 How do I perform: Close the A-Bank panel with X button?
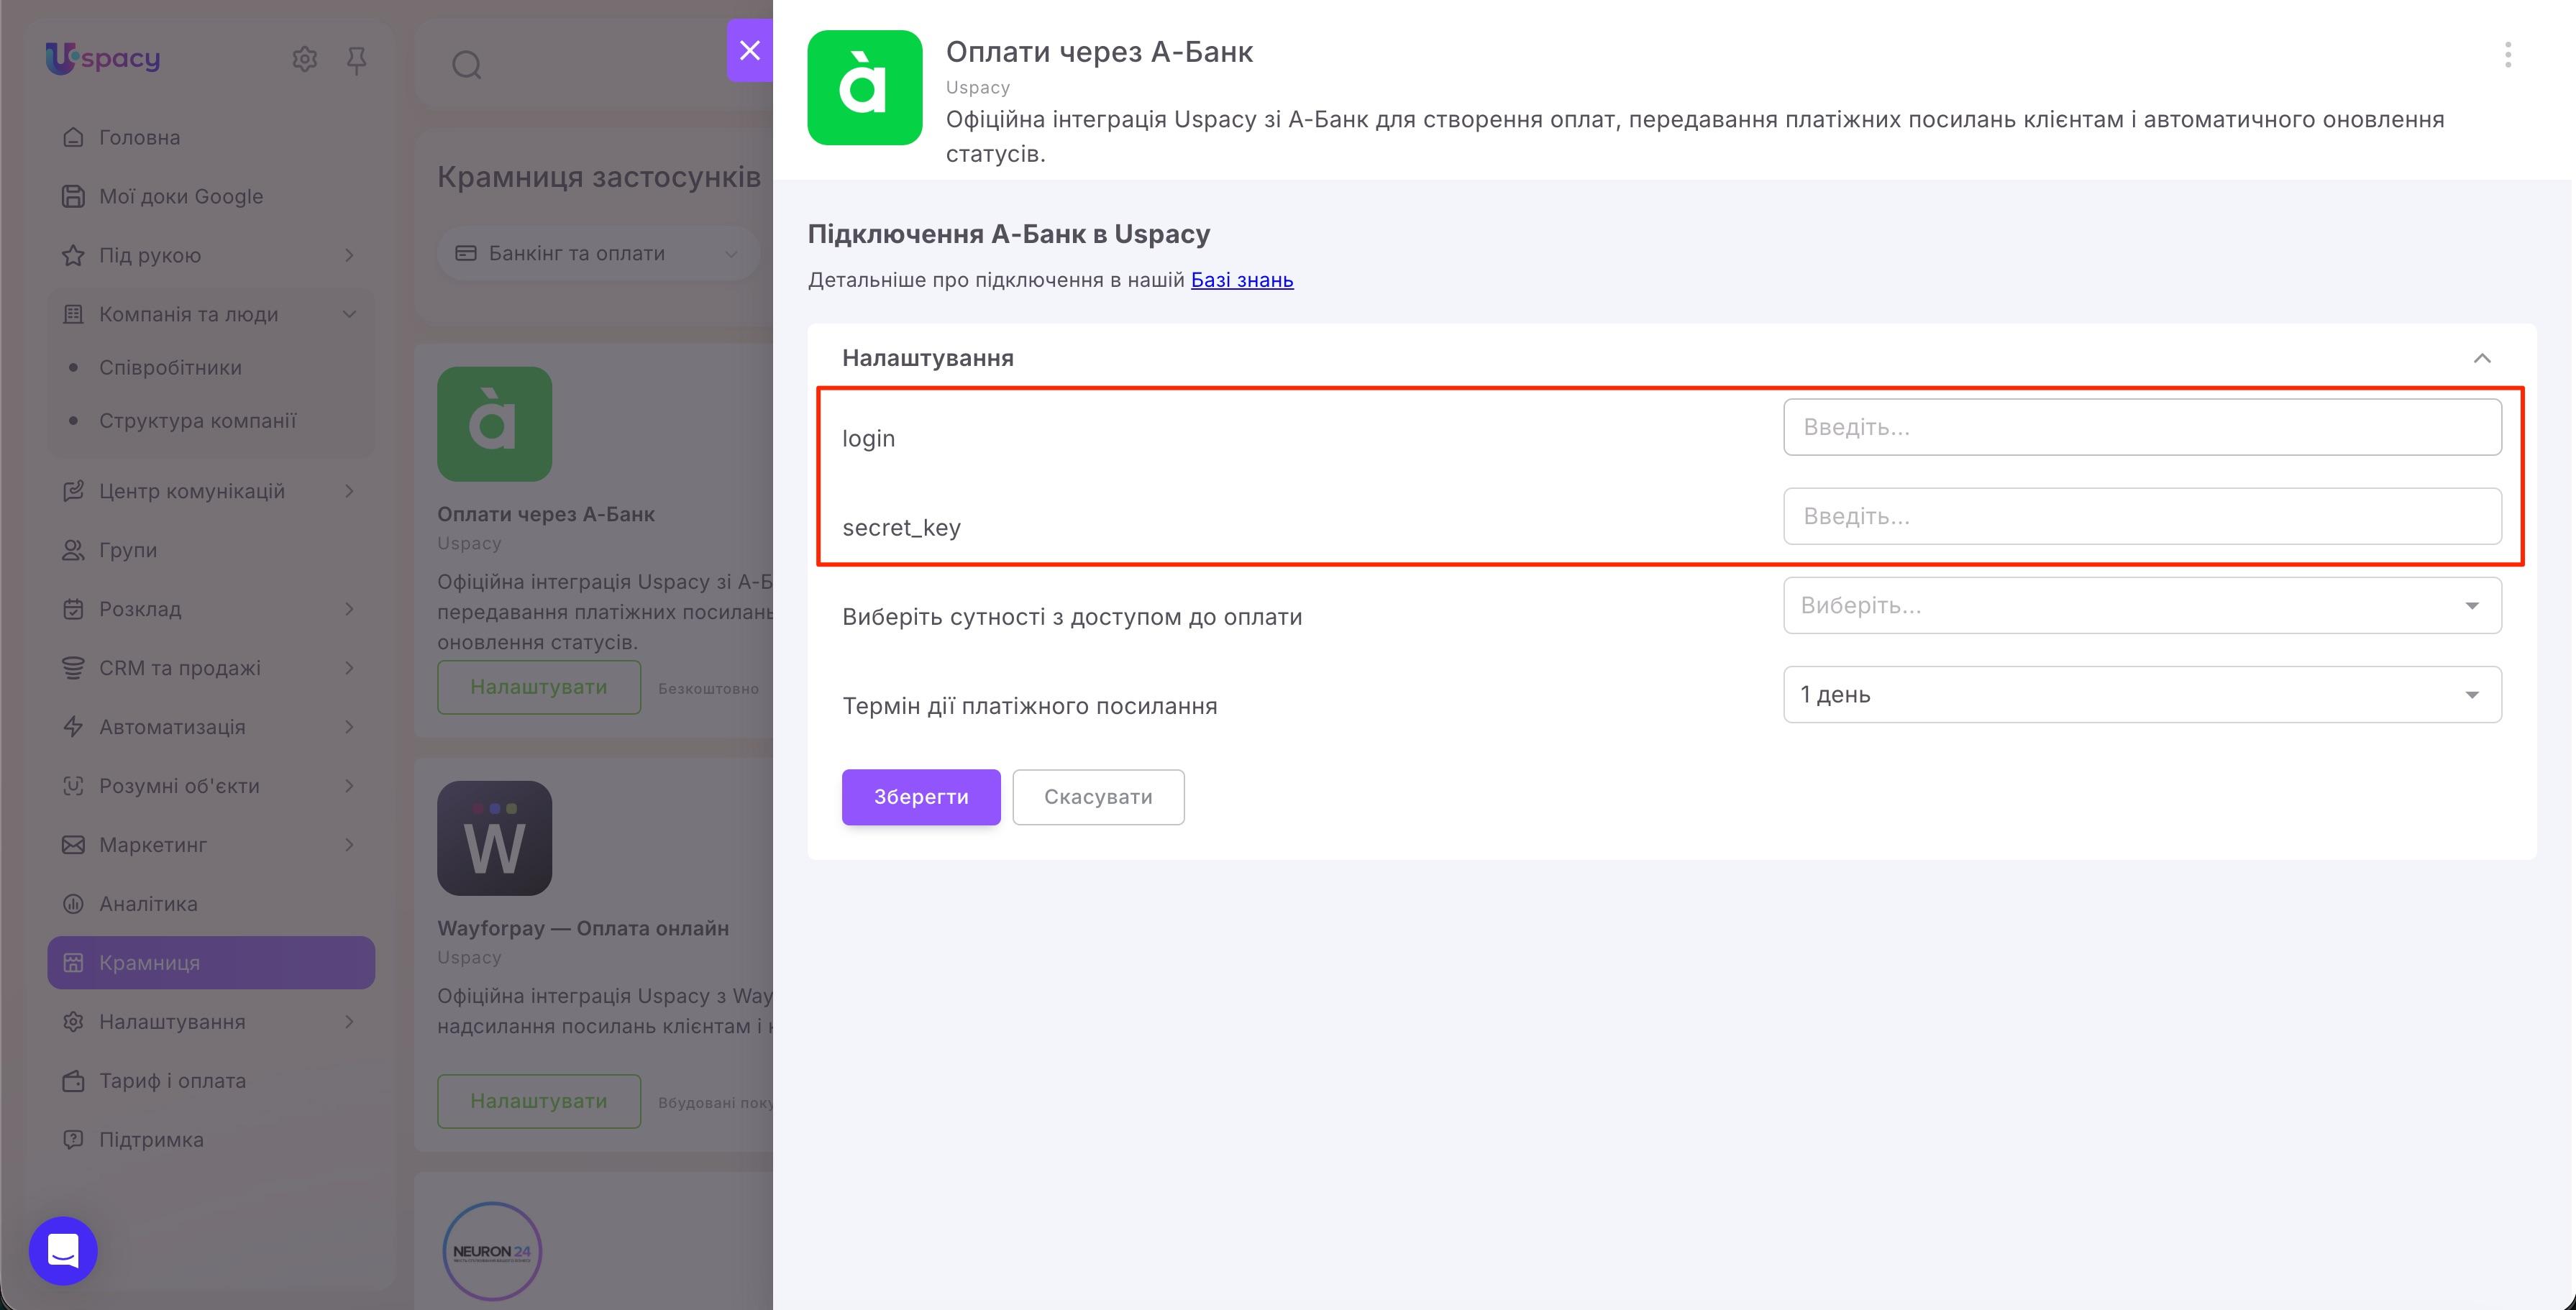click(x=750, y=50)
